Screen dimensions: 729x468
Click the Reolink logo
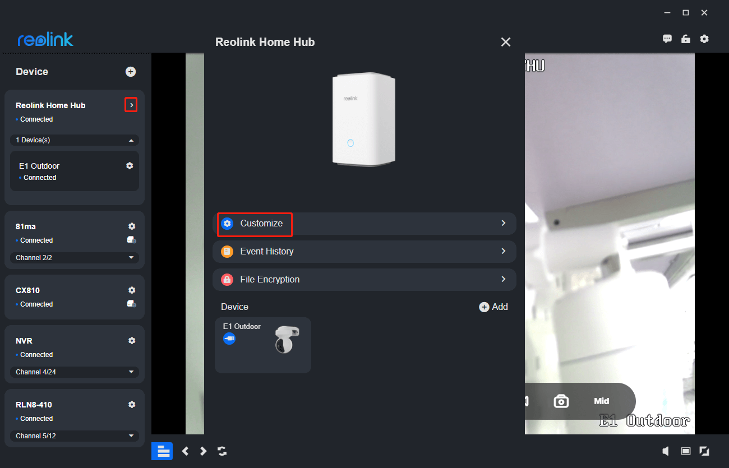coord(45,39)
